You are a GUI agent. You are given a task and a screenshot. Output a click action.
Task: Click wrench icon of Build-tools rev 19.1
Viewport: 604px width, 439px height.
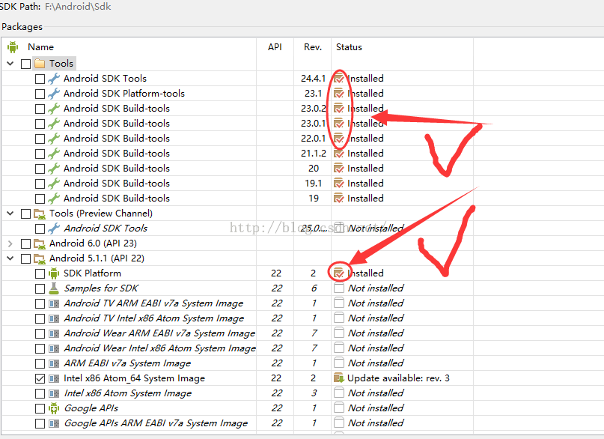tap(54, 183)
